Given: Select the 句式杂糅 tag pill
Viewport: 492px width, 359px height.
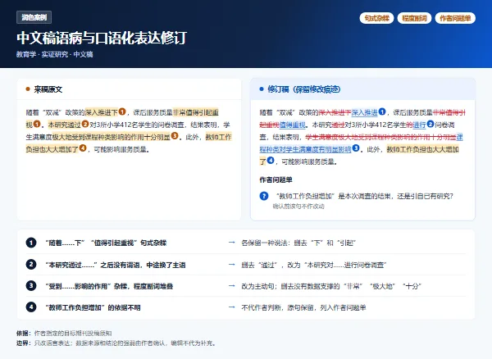Looking at the screenshot, I should [x=376, y=18].
